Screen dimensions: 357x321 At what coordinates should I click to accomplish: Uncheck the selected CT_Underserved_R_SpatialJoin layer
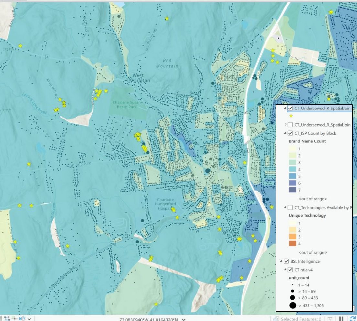tap(290, 108)
